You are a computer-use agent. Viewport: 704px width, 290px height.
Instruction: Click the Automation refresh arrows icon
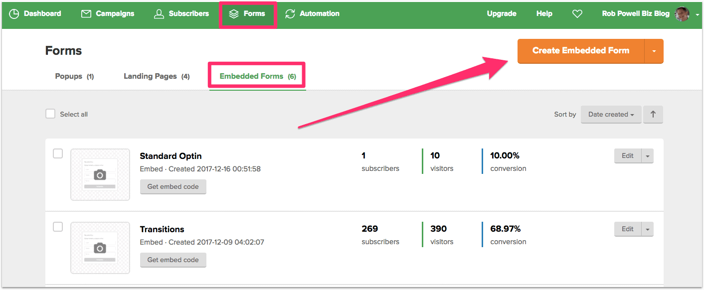(x=290, y=14)
